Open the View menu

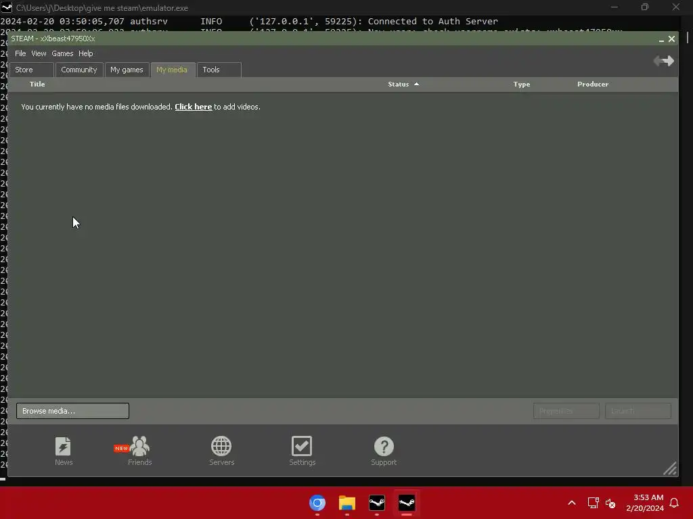coord(39,53)
